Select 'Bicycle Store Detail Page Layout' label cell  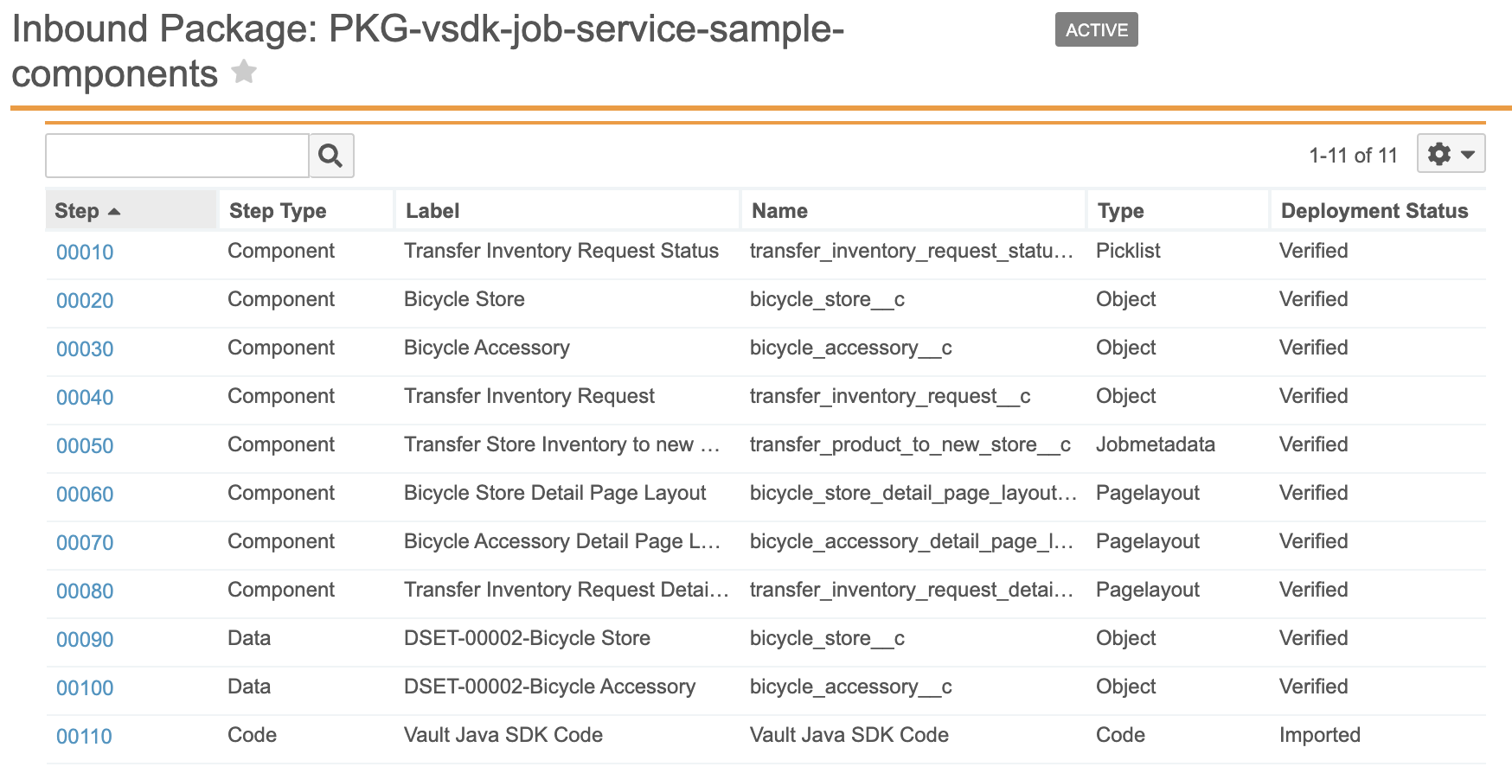point(555,493)
